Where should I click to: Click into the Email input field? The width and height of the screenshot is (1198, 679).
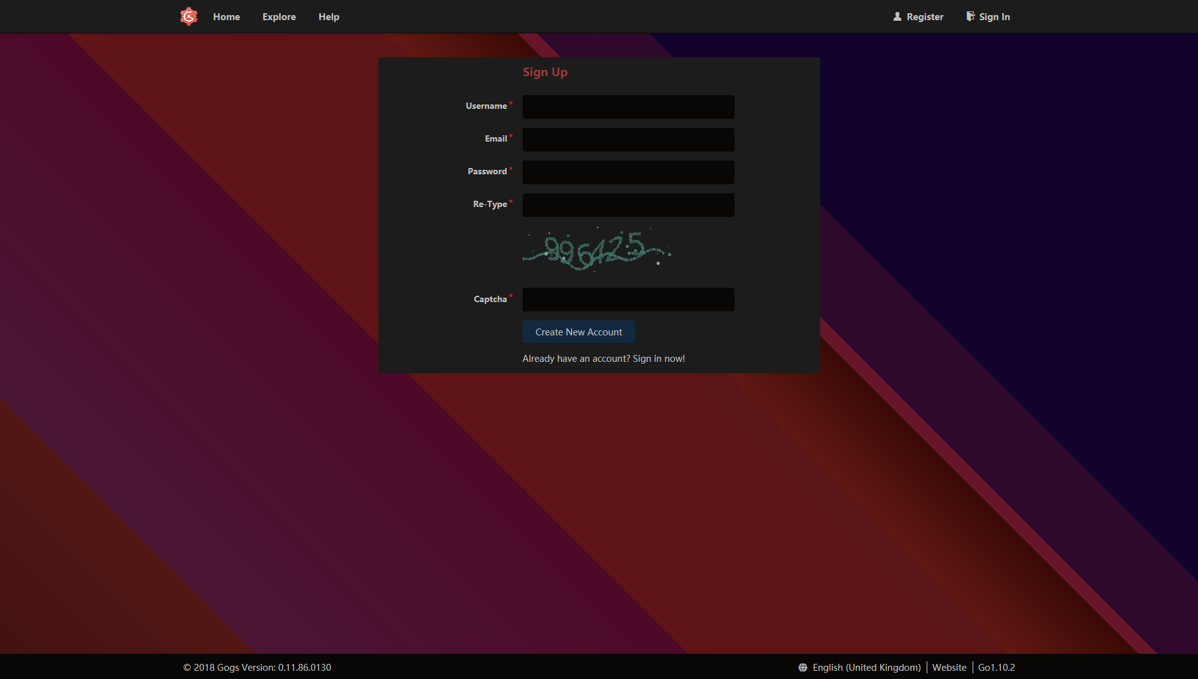tap(628, 140)
